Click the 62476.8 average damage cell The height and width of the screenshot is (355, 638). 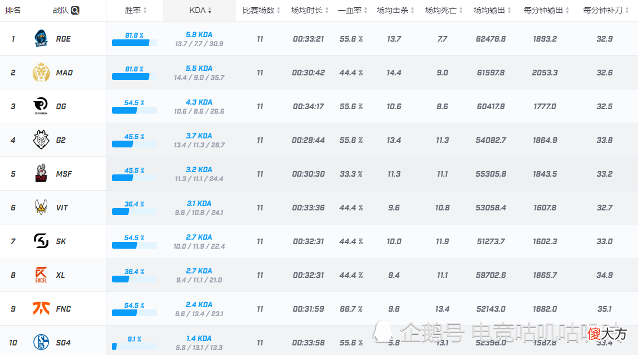click(x=490, y=39)
